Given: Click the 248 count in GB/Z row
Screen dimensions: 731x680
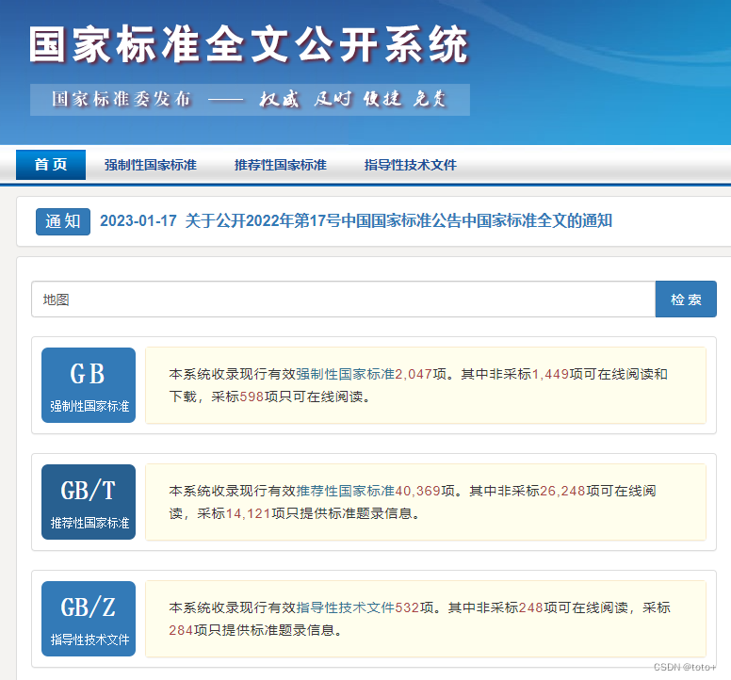Looking at the screenshot, I should tap(531, 607).
